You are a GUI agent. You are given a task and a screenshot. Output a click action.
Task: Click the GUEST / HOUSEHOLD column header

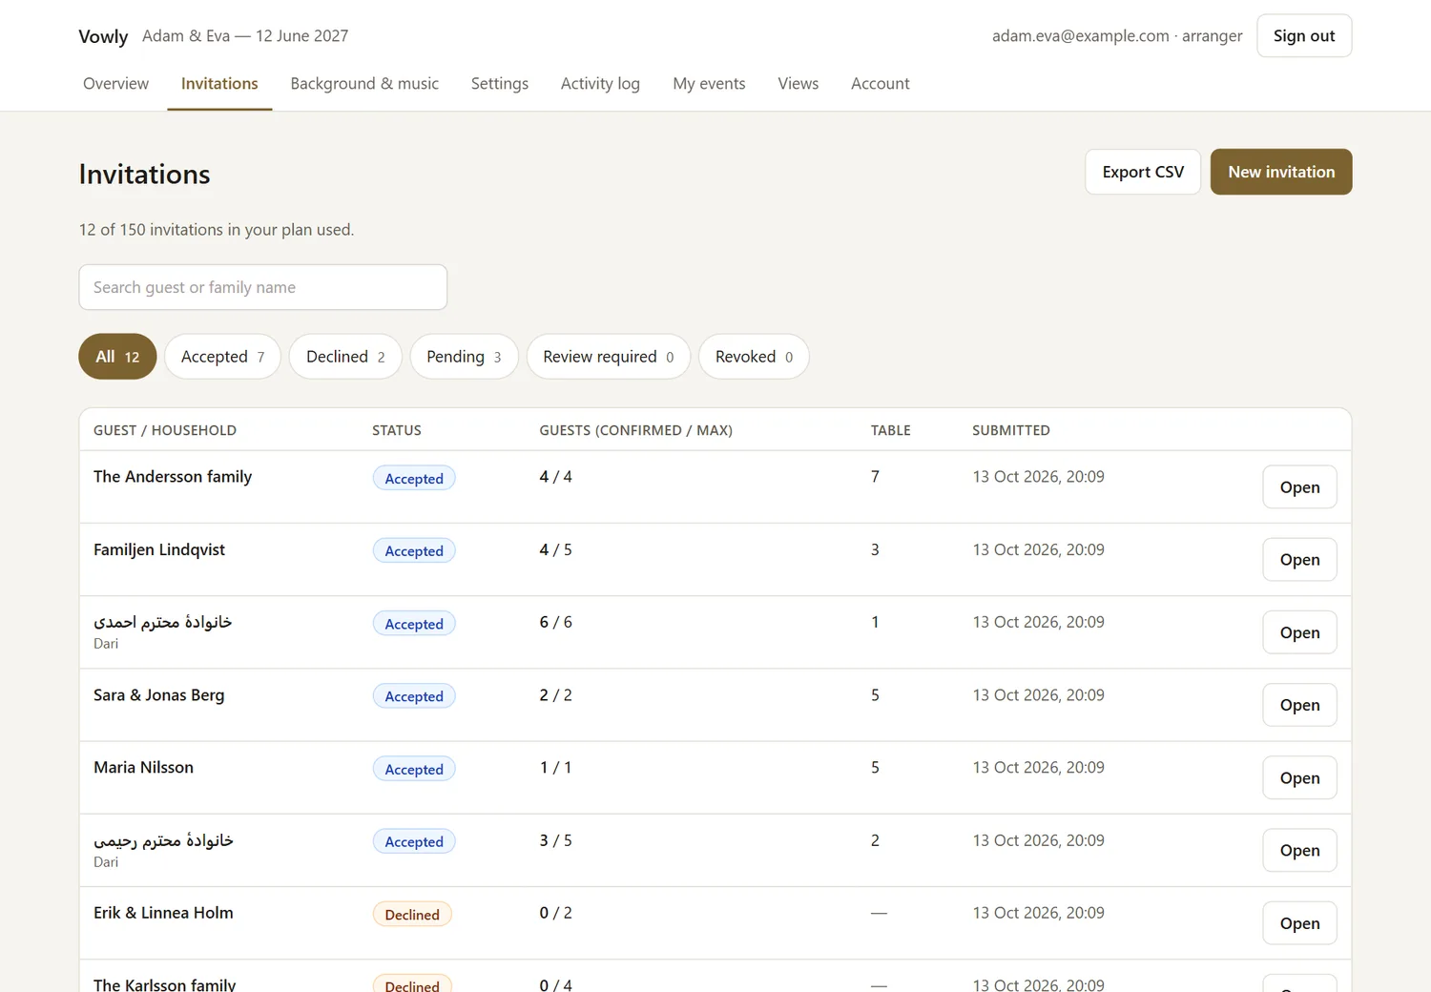[165, 430]
